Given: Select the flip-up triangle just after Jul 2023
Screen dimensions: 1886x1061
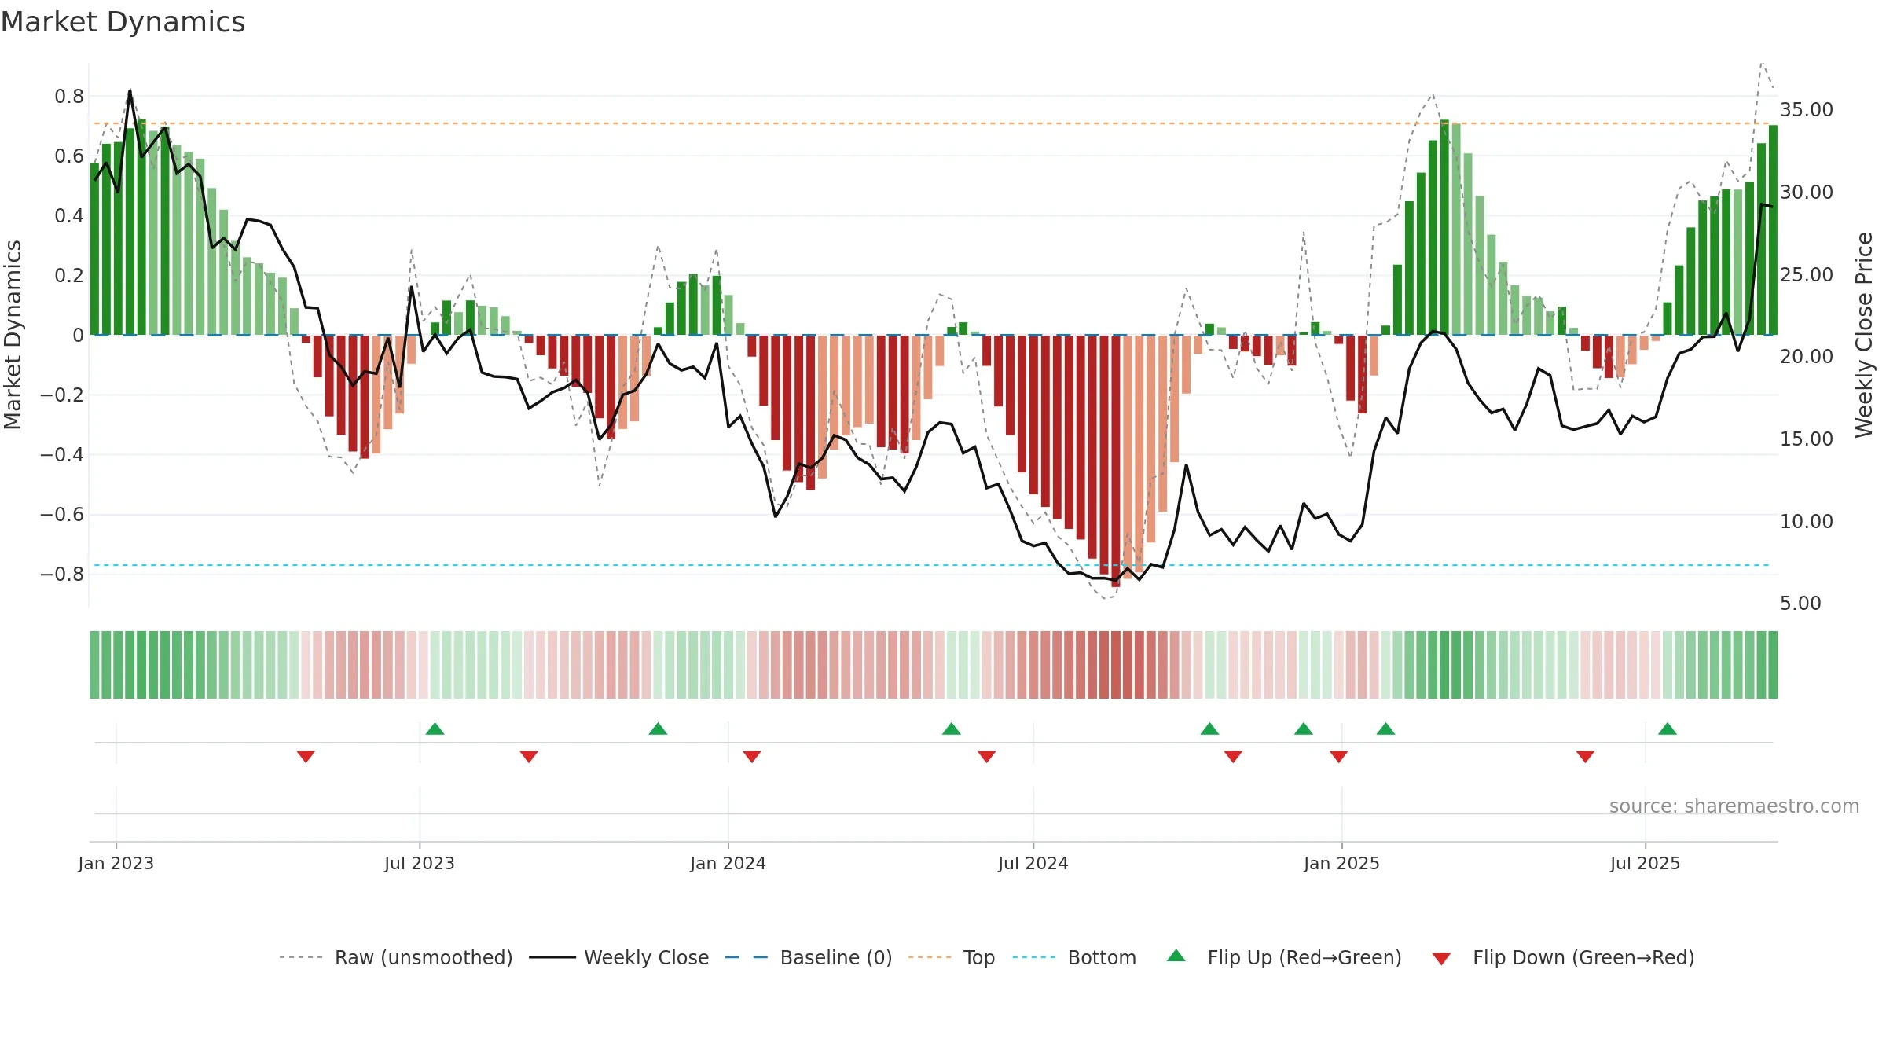Looking at the screenshot, I should pyautogui.click(x=435, y=729).
